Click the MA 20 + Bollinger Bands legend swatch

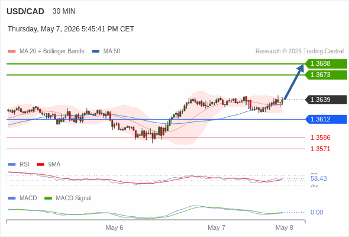(12, 52)
